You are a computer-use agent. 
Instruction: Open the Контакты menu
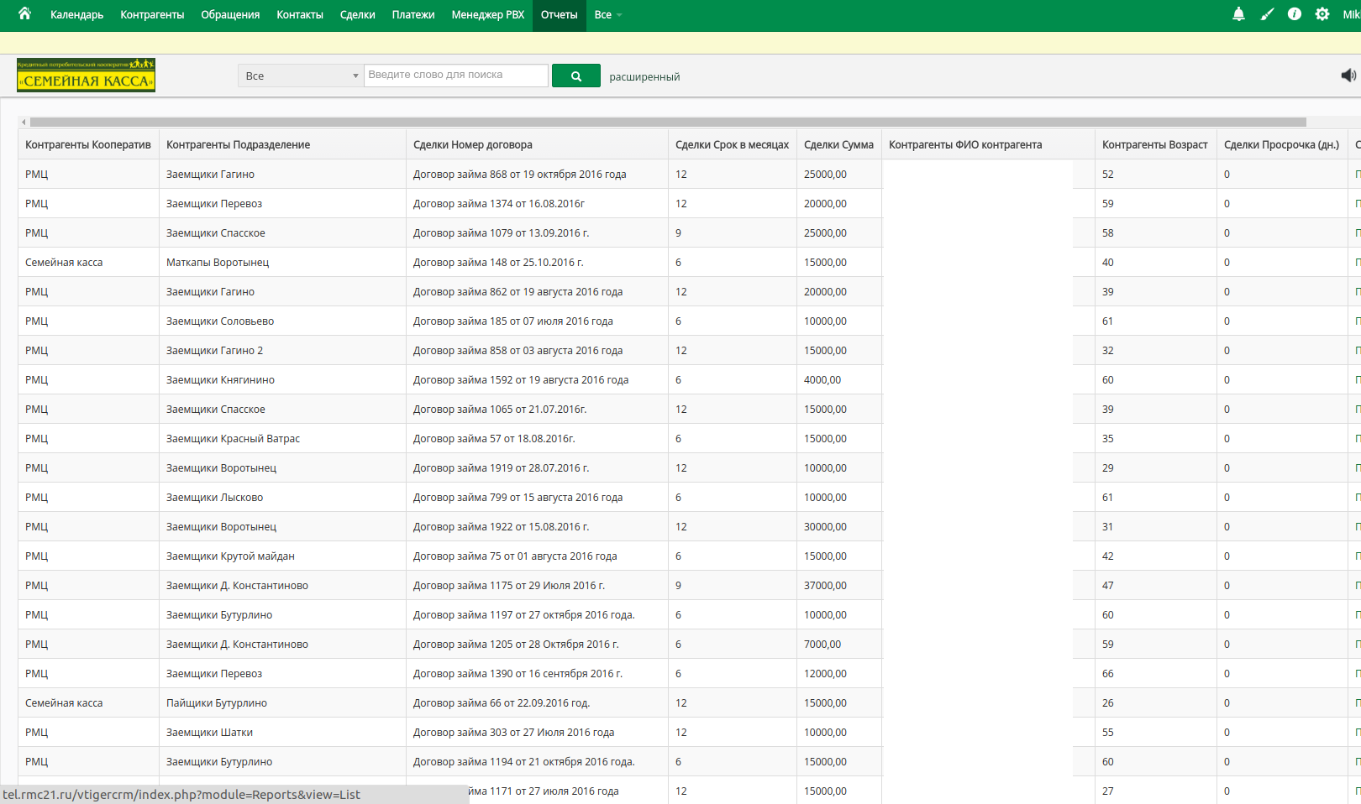300,14
